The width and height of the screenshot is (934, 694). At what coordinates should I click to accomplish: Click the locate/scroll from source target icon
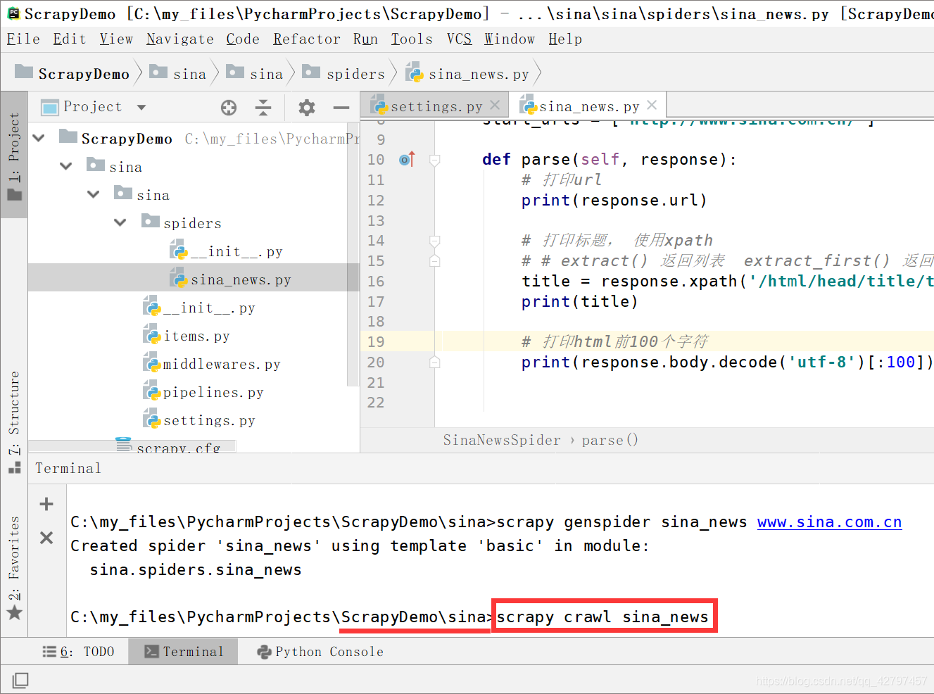pyautogui.click(x=229, y=108)
